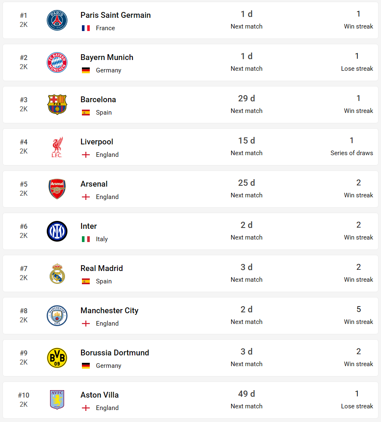
Task: Click the Inter Milan circular logo
Action: (57, 231)
